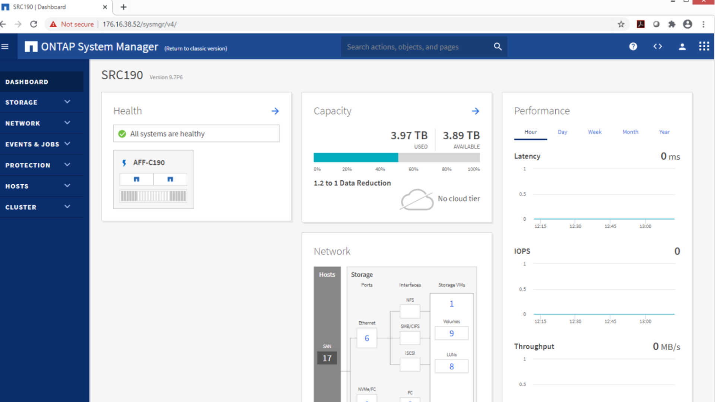715x402 pixels.
Task: Open Chrome three-dot menu
Action: (x=703, y=24)
